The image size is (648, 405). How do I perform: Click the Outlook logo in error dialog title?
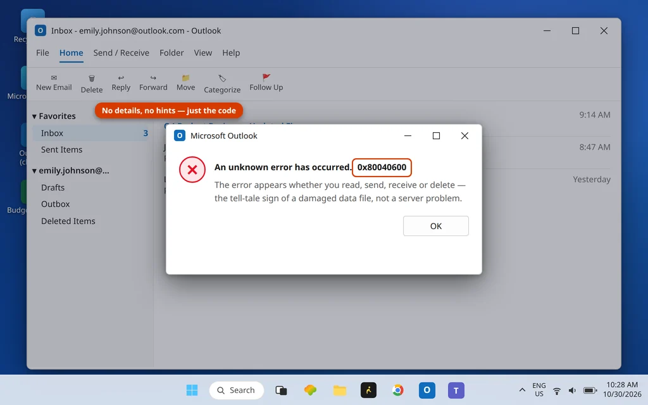click(179, 135)
